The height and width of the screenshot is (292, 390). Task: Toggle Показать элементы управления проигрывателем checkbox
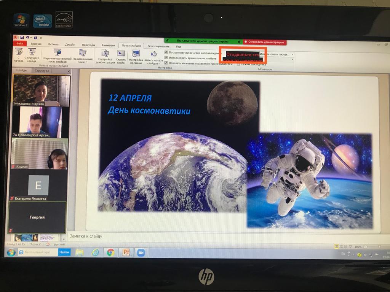pos(166,63)
